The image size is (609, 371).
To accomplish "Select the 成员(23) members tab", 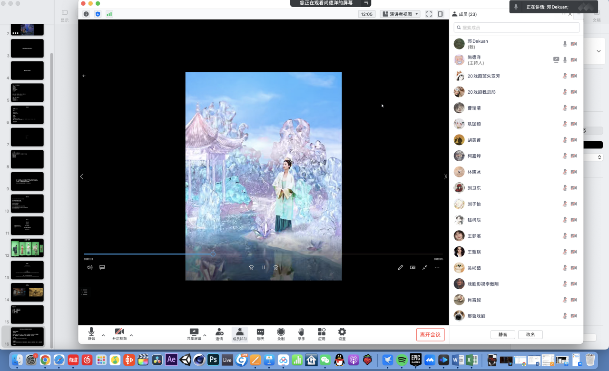I will 240,334.
